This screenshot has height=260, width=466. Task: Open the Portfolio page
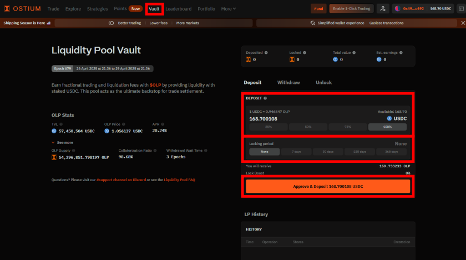(x=206, y=9)
